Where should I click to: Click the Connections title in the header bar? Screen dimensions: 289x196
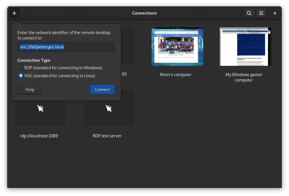tap(144, 13)
